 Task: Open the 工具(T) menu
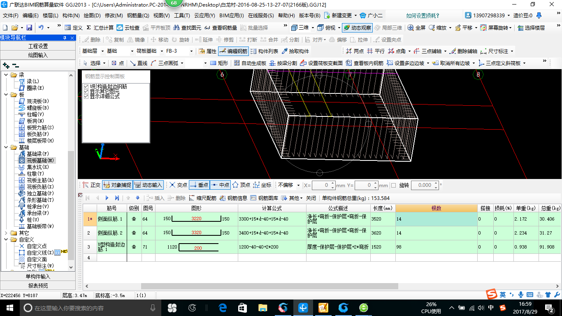point(182,16)
